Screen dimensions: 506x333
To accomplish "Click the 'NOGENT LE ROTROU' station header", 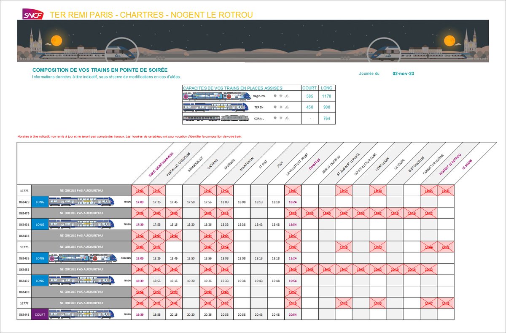I will click(451, 165).
